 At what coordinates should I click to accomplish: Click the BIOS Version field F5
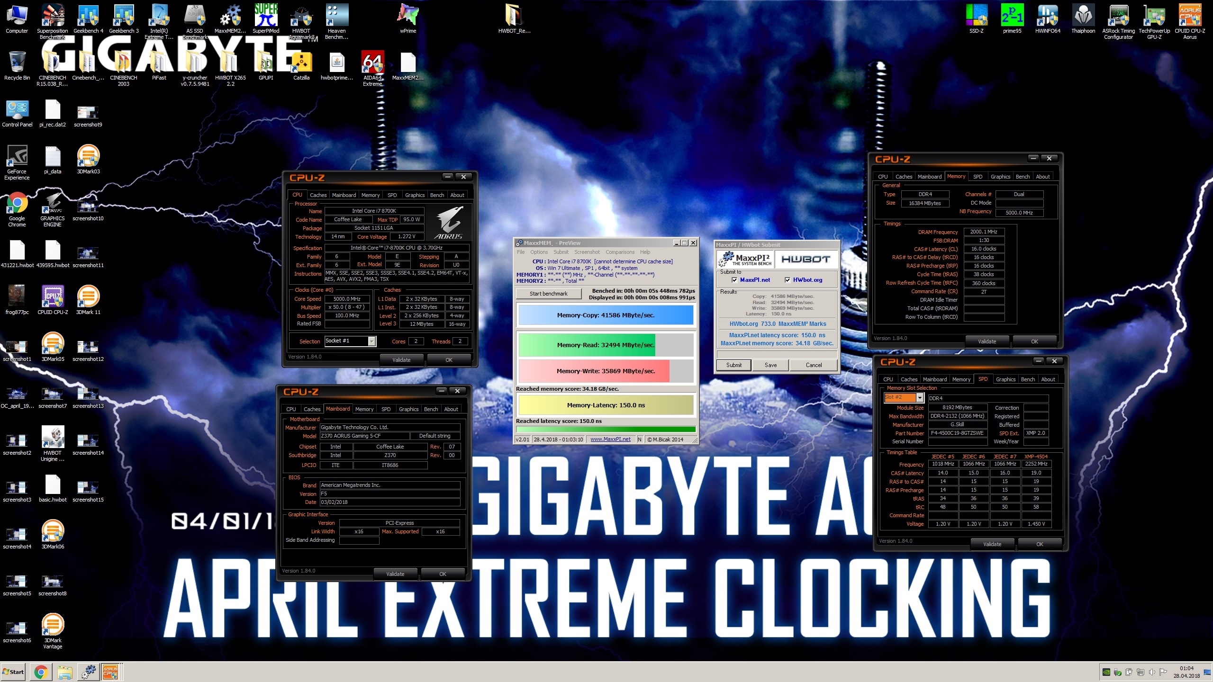tap(389, 494)
